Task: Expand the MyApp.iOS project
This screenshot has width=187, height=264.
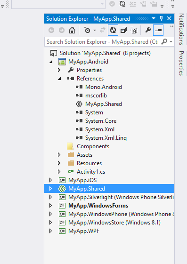Action: click(50, 180)
